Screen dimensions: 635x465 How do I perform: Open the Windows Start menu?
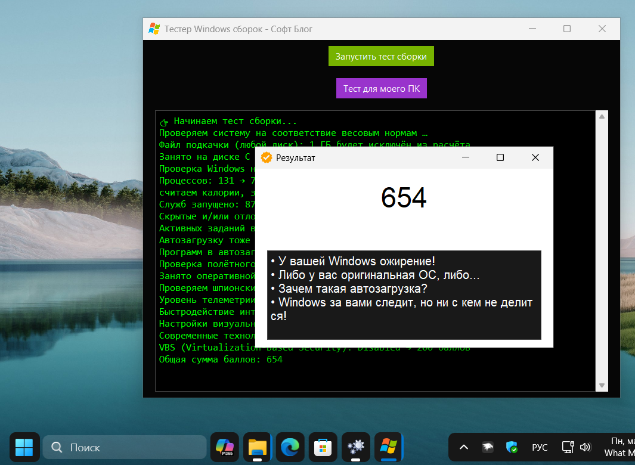point(24,447)
